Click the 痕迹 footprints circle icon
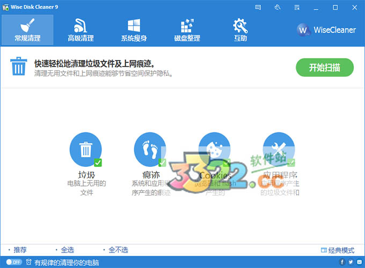Image resolution: width=365 pixels, height=268 pixels. click(x=150, y=149)
